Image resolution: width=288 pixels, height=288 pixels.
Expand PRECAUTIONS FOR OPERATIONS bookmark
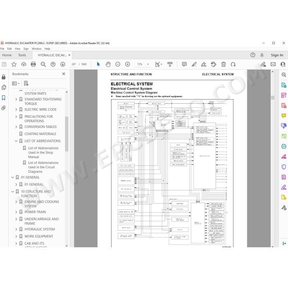click(16, 116)
